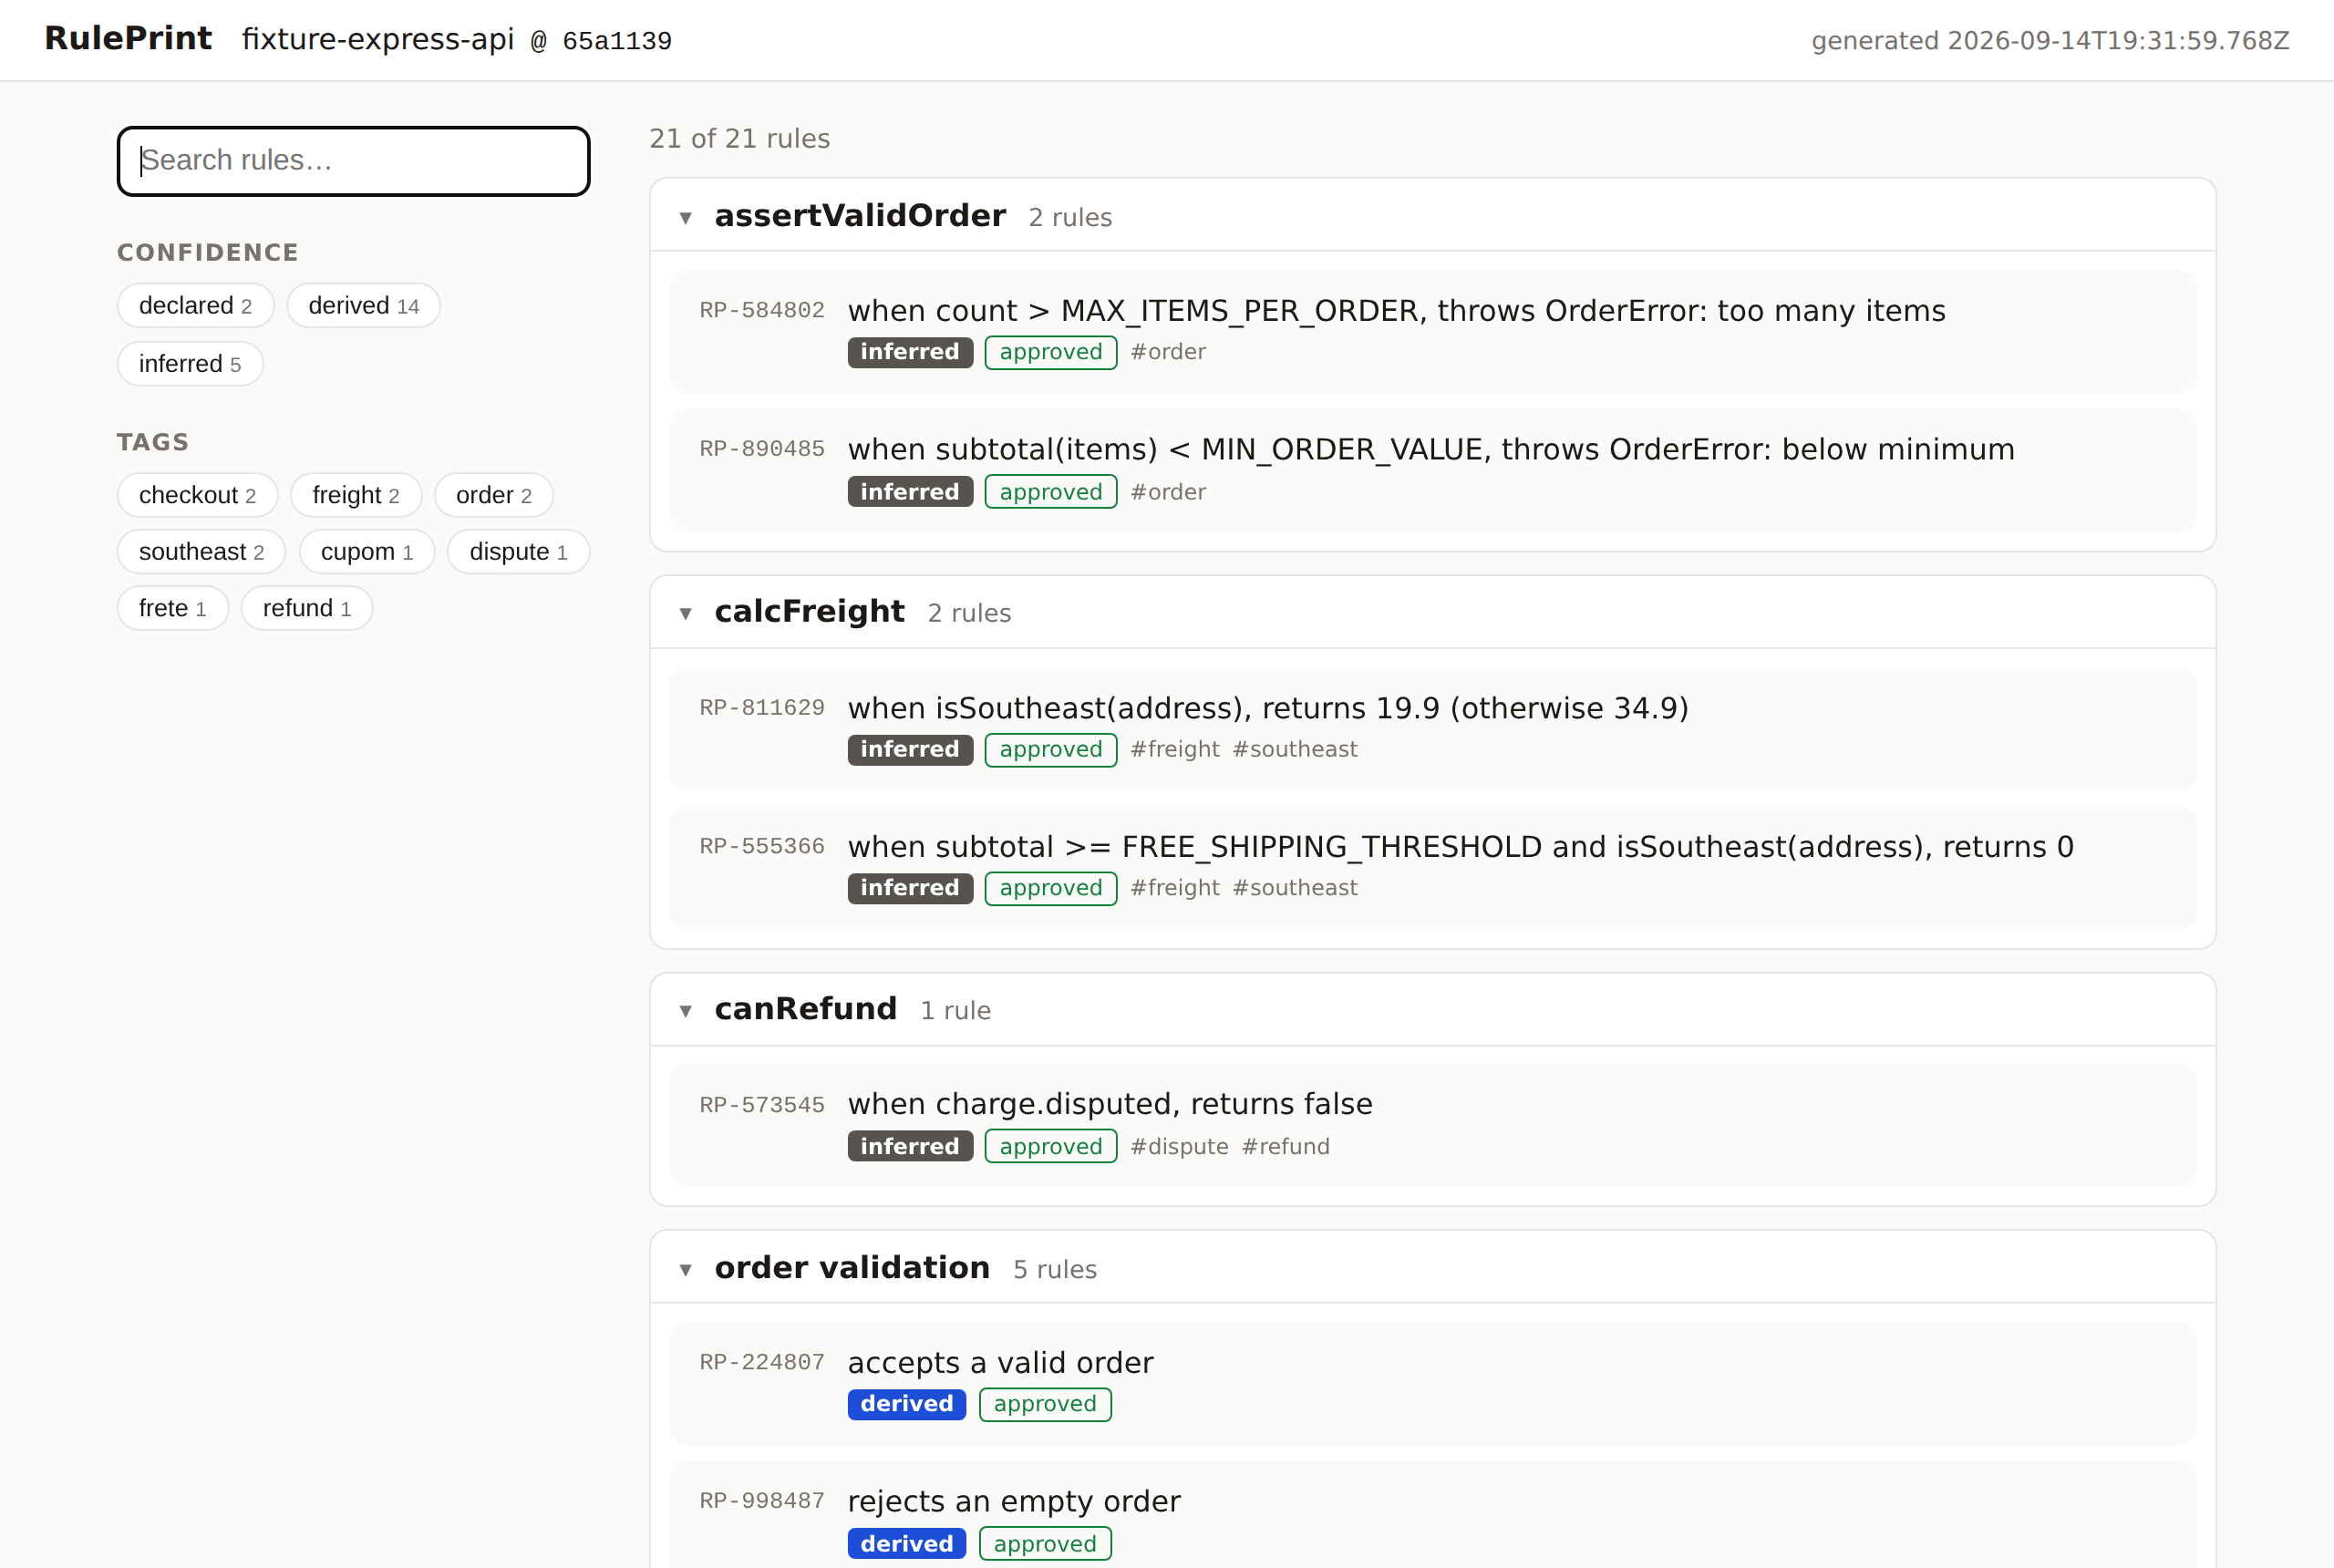Click the approved badge on RP-998487
This screenshot has height=1568, width=2334.
[x=1045, y=1544]
